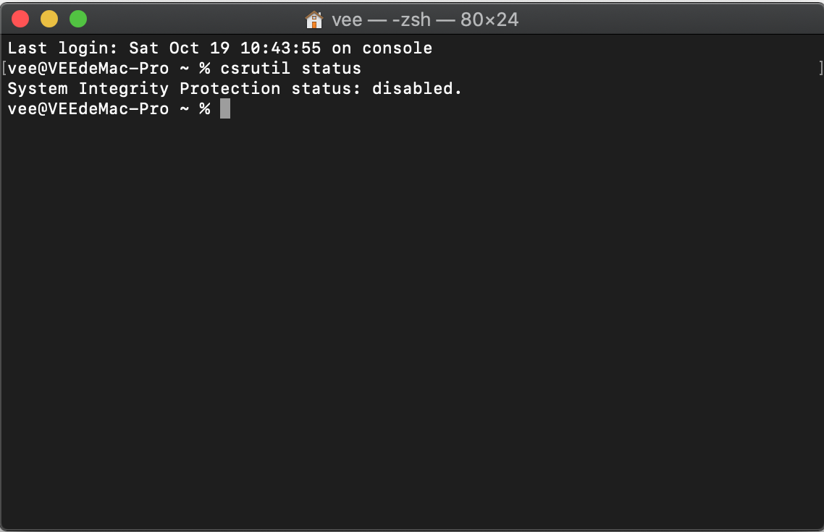
Task: Click the right bracket mark at line end
Action: pyautogui.click(x=821, y=68)
